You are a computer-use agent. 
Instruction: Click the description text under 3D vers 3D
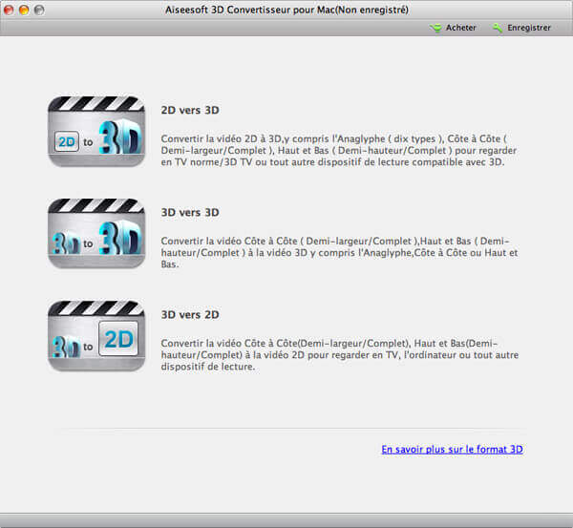pyautogui.click(x=339, y=252)
